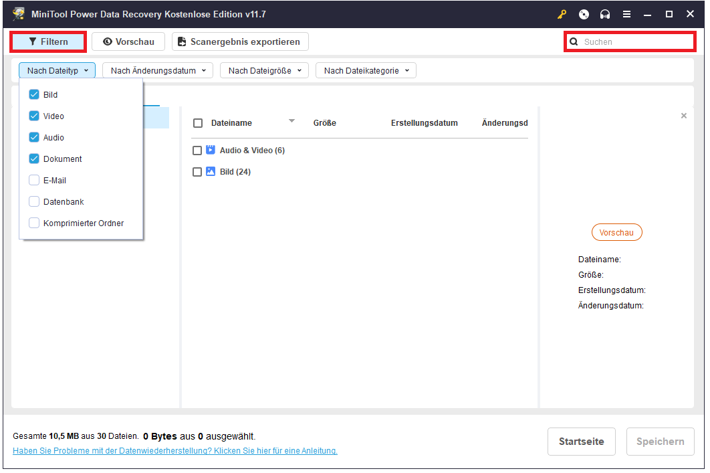This screenshot has width=710, height=473.
Task: Open the Nach Dateikategorie dropdown
Action: [x=366, y=71]
